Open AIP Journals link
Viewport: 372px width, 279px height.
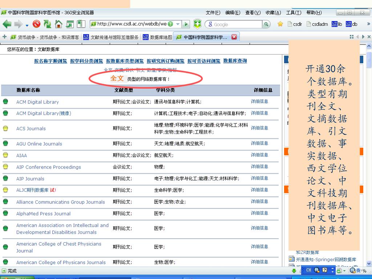[x=30, y=179]
